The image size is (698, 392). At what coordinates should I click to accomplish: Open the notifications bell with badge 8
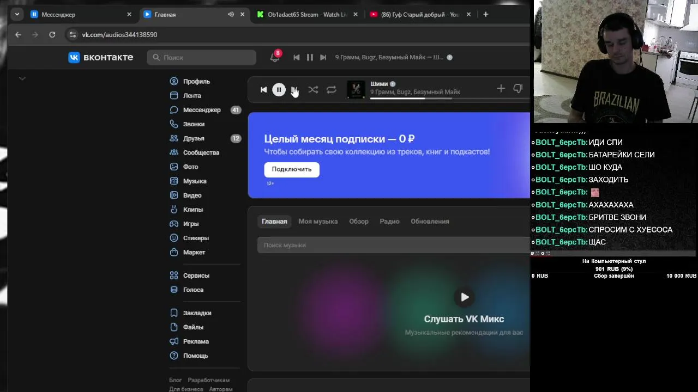[275, 57]
